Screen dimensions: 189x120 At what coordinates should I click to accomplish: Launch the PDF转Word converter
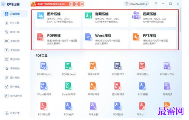click(x=44, y=69)
